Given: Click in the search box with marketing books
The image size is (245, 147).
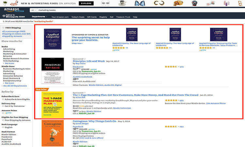Looking at the screenshot, I should [x=140, y=10].
